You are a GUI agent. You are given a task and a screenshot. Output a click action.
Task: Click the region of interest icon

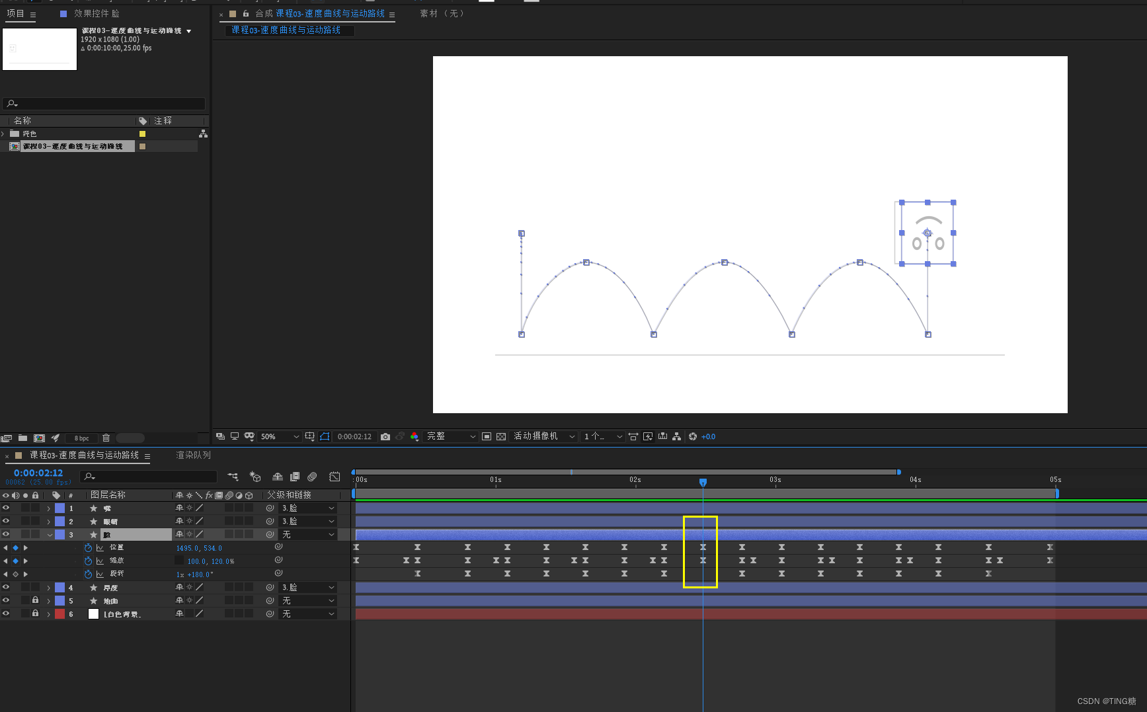(487, 436)
